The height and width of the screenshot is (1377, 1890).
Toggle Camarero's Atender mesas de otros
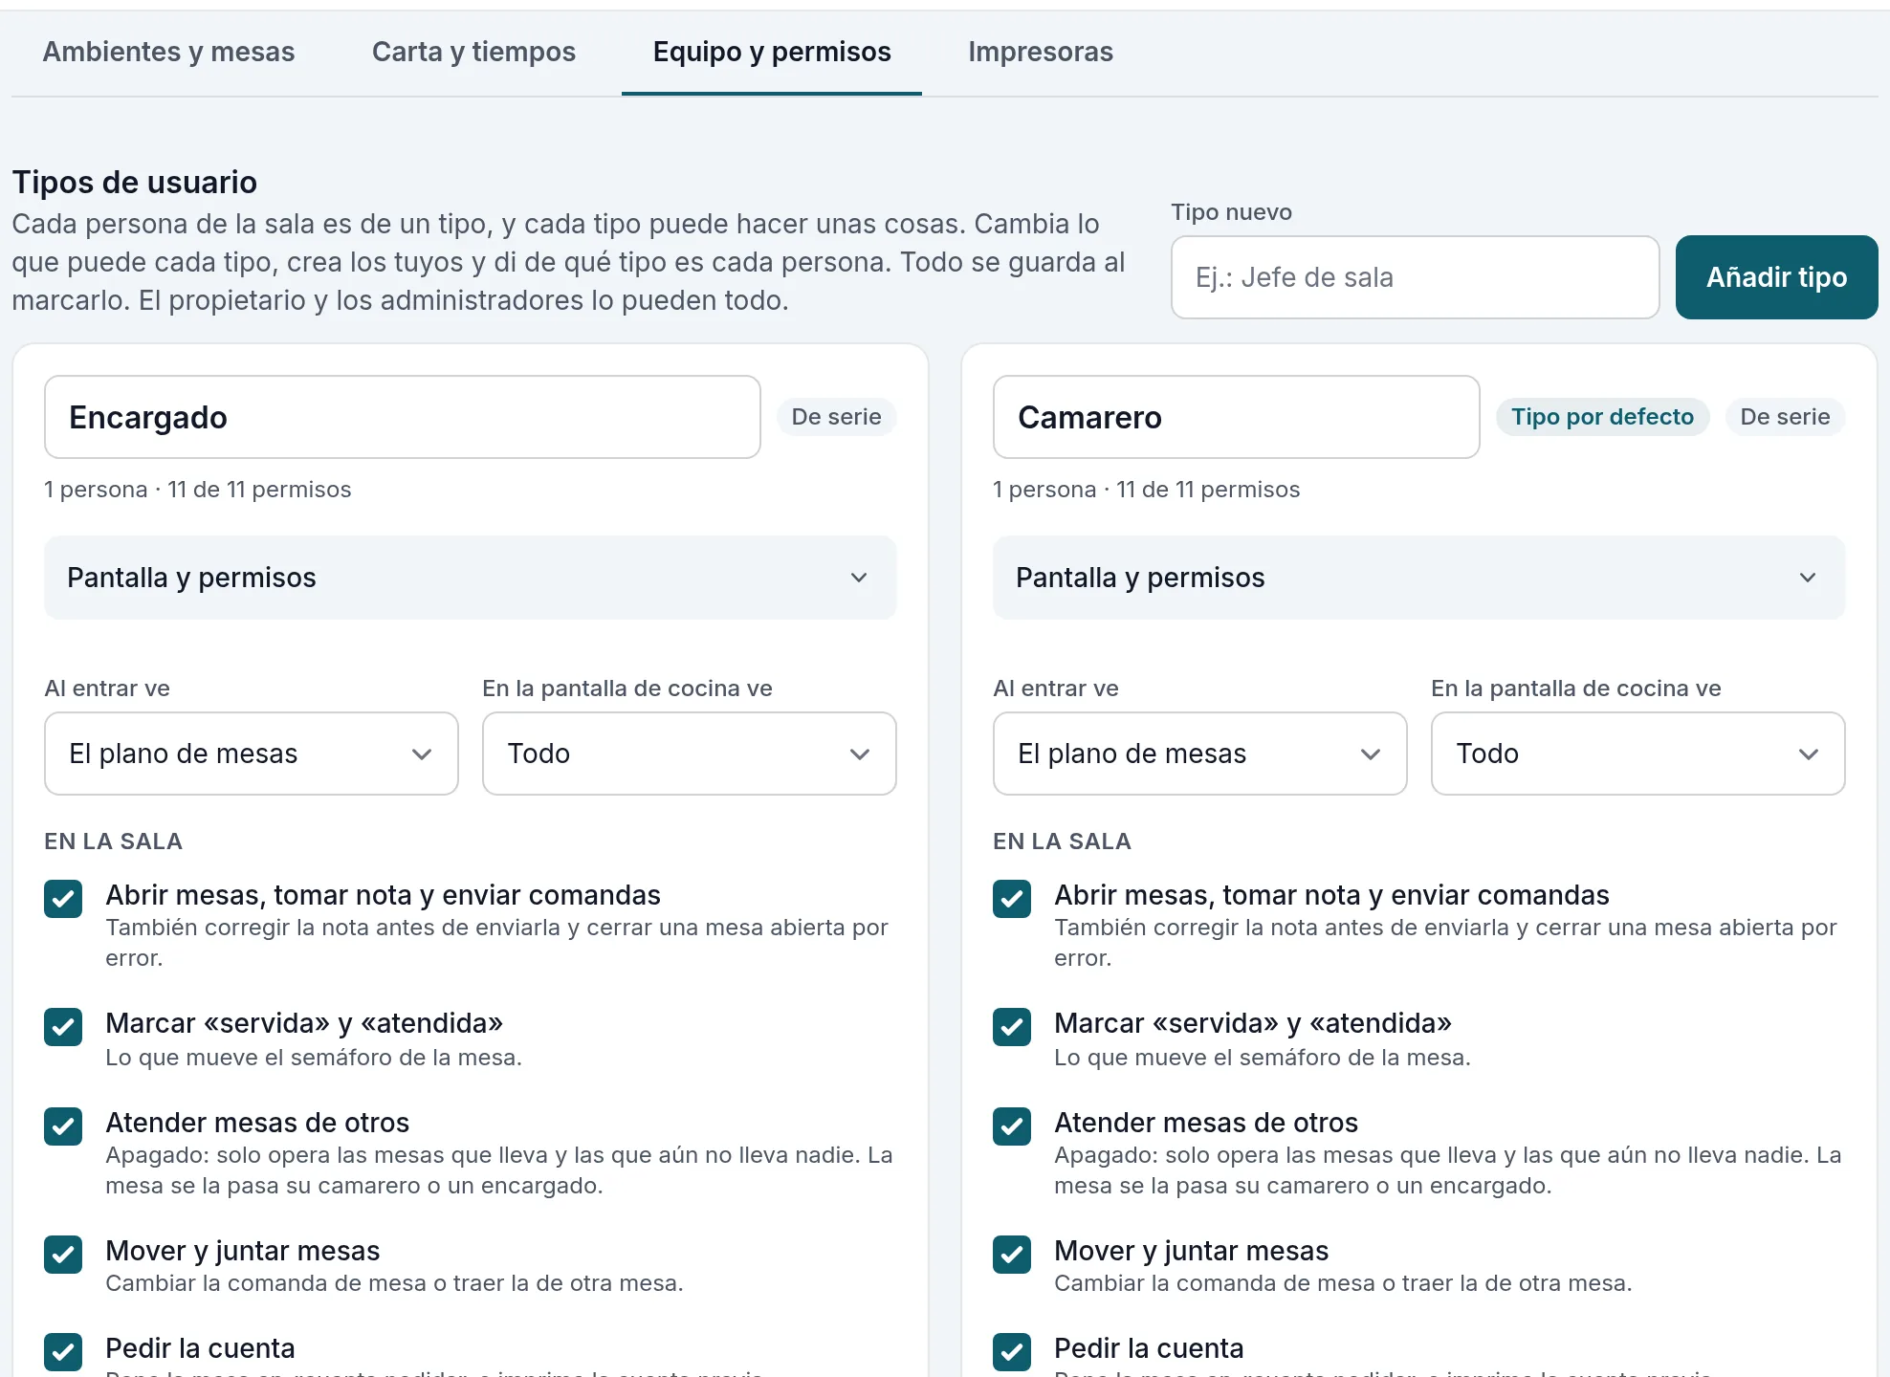coord(1012,1126)
